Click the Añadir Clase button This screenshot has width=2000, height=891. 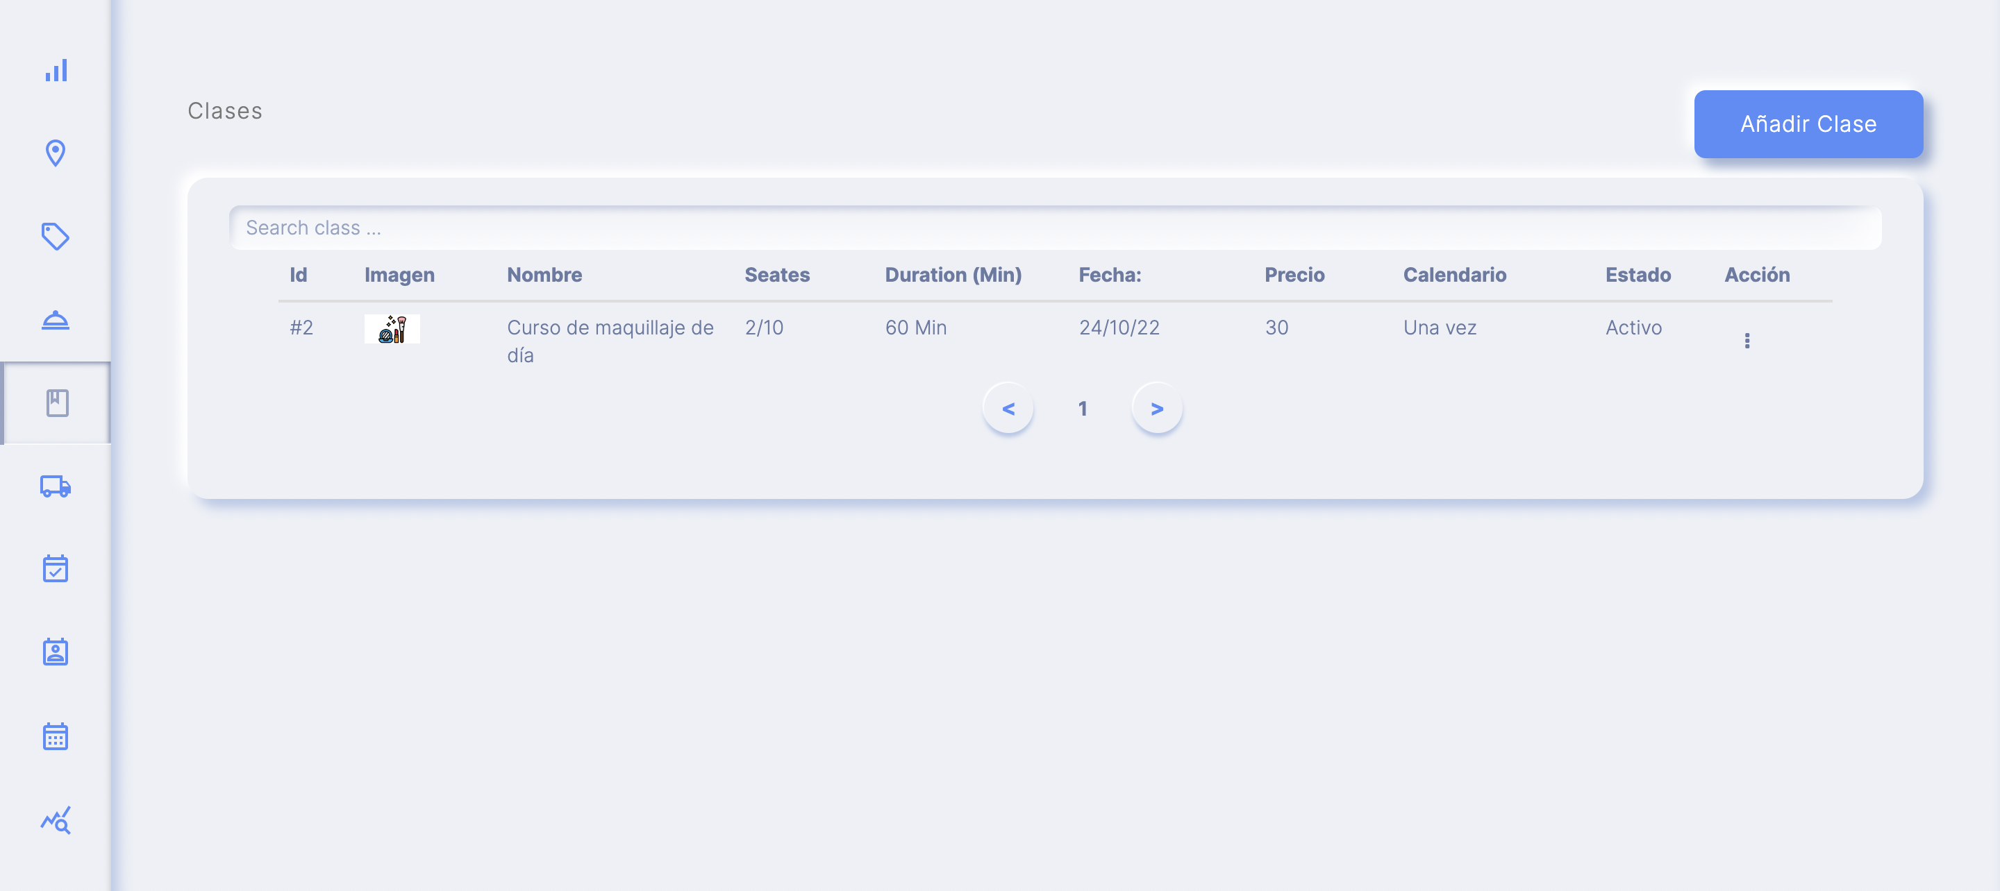pyautogui.click(x=1808, y=124)
